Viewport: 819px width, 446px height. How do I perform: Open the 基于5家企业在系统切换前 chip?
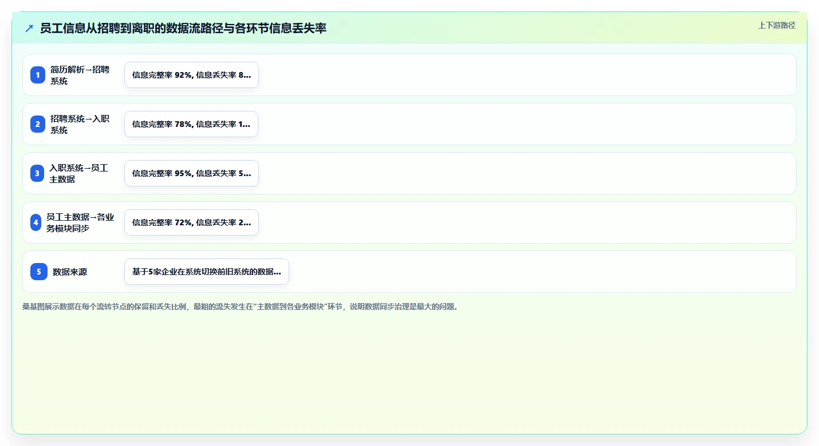(x=207, y=272)
